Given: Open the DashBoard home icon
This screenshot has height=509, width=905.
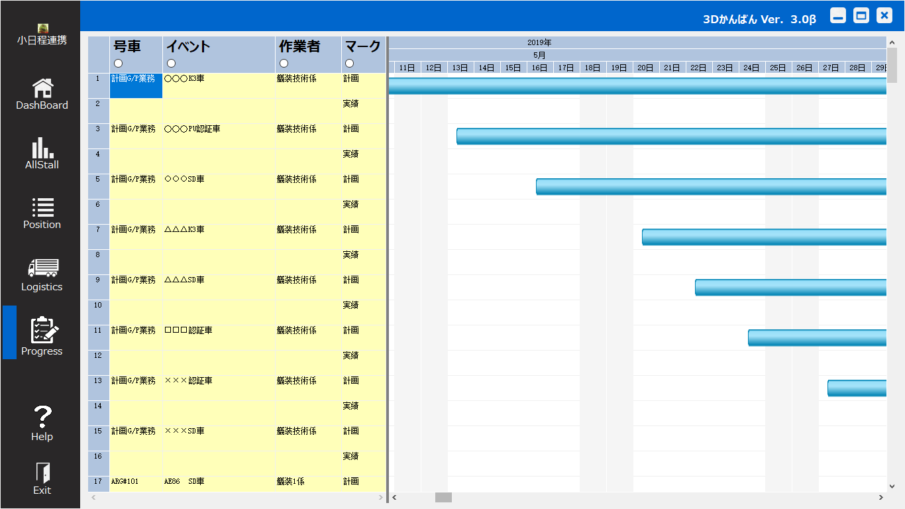Looking at the screenshot, I should [x=42, y=88].
